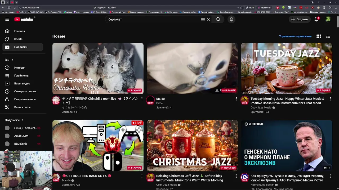Open the account avatar menu
Screen dimensions: 339x190
pyautogui.click(x=328, y=19)
